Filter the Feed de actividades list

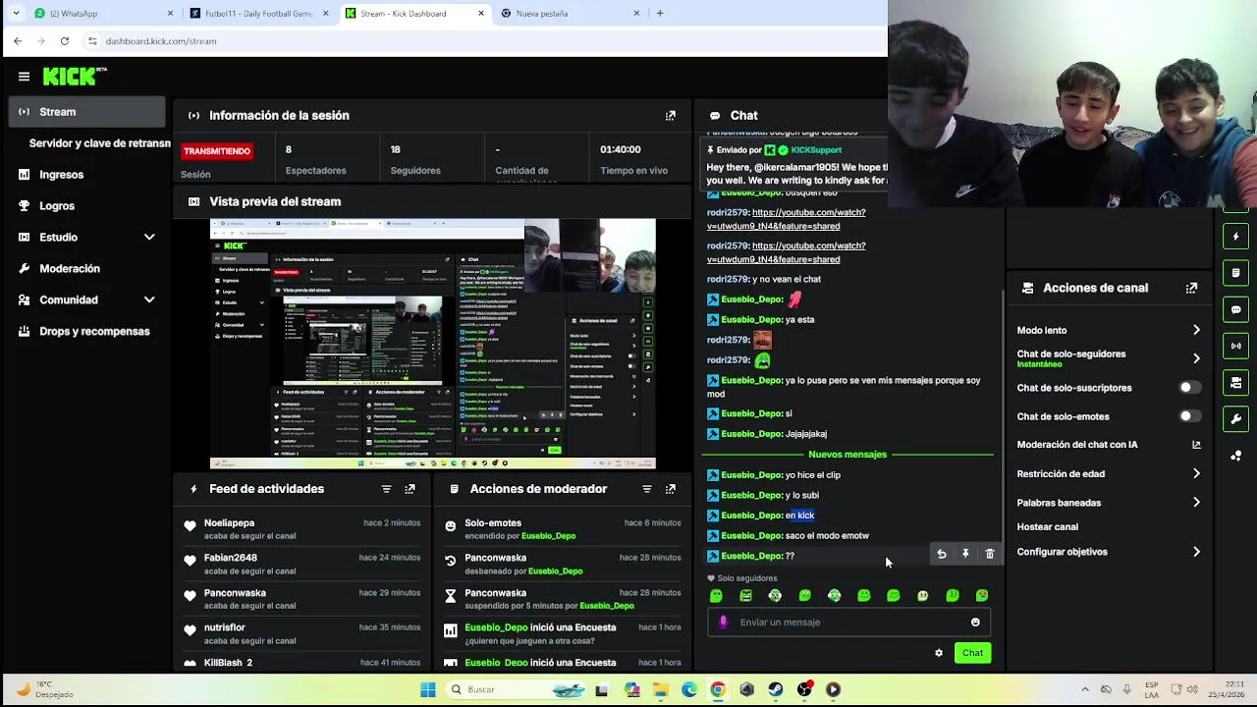tap(386, 489)
